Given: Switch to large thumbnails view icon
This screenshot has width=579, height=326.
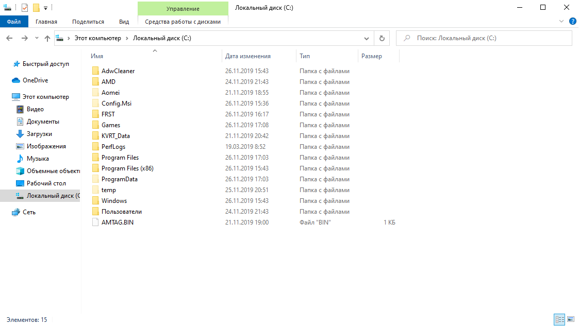Looking at the screenshot, I should pos(571,319).
